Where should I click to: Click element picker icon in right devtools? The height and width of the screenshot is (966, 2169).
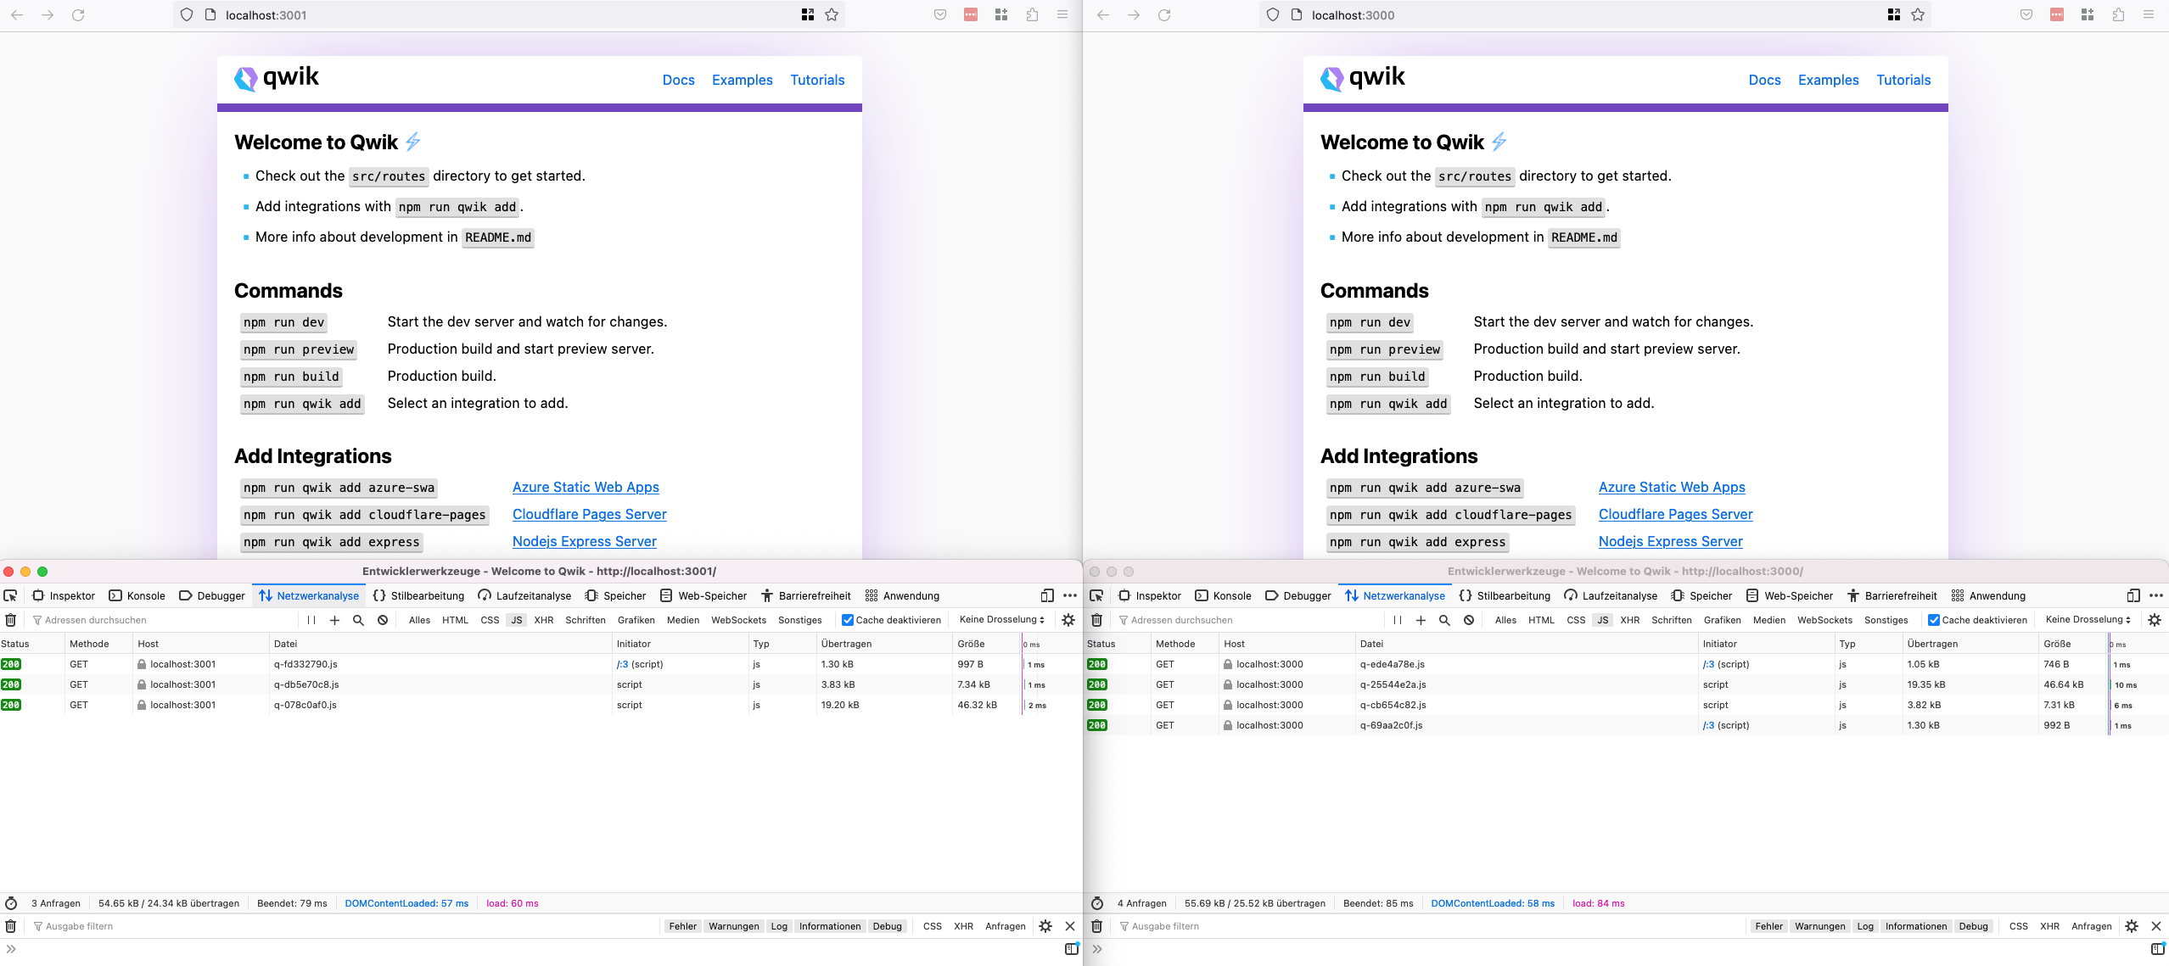(x=1096, y=595)
